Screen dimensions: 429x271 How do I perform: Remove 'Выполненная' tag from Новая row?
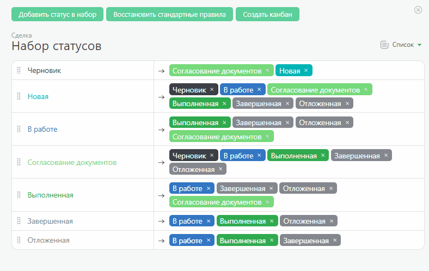[x=224, y=103]
